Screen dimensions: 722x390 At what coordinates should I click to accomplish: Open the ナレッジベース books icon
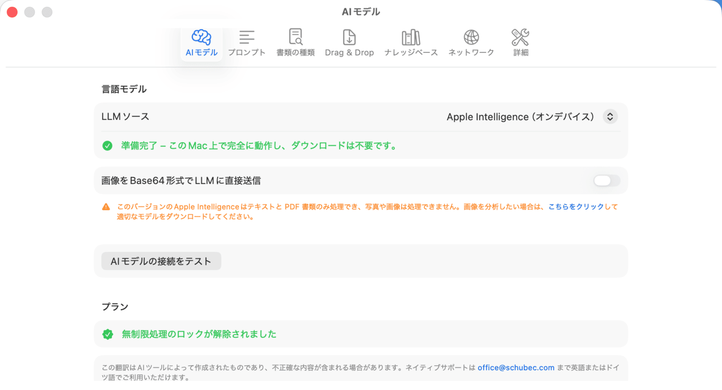coord(411,37)
